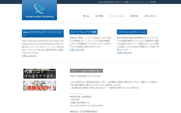Click the ■横浜支店 heading text
The height and width of the screenshot is (113, 181).
84,112
